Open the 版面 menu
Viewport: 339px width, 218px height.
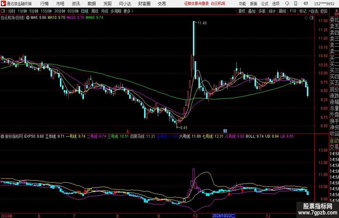(253, 4)
